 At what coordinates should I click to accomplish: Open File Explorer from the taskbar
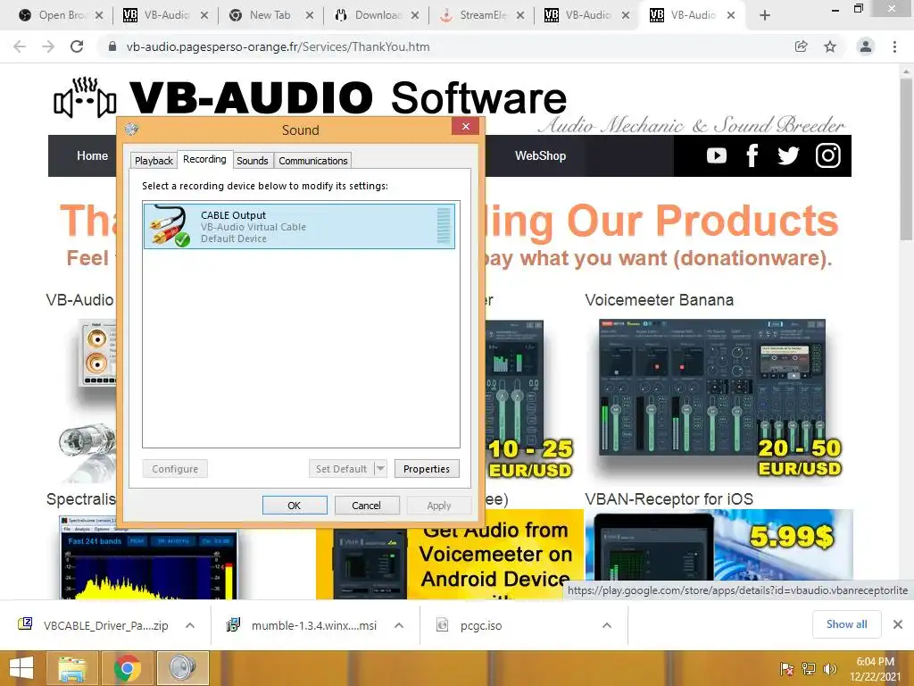click(x=72, y=668)
